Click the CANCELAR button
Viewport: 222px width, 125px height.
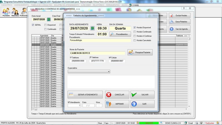click(x=117, y=95)
